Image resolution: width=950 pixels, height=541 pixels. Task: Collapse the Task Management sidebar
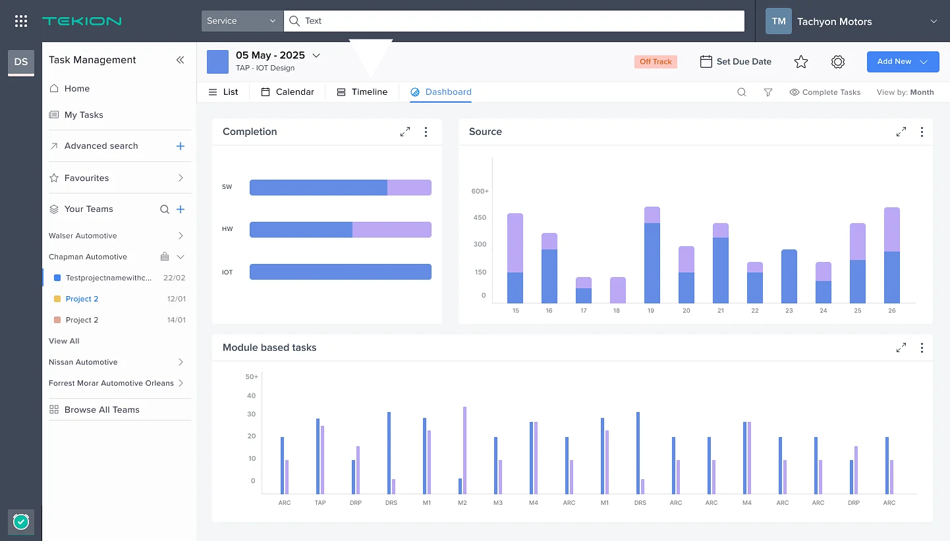click(x=180, y=60)
